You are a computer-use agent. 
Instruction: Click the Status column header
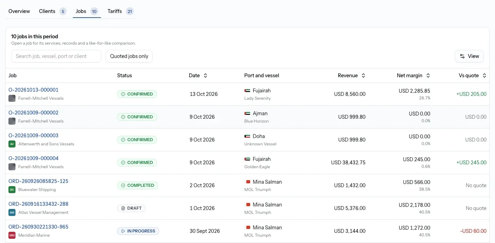point(125,75)
